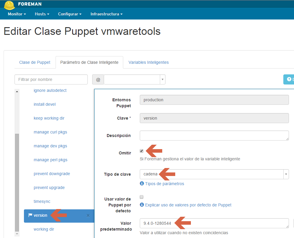
Task: Select ignore autodetect parameter
Action: [50, 90]
